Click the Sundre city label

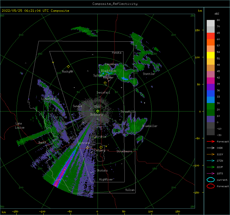[x=77, y=106]
